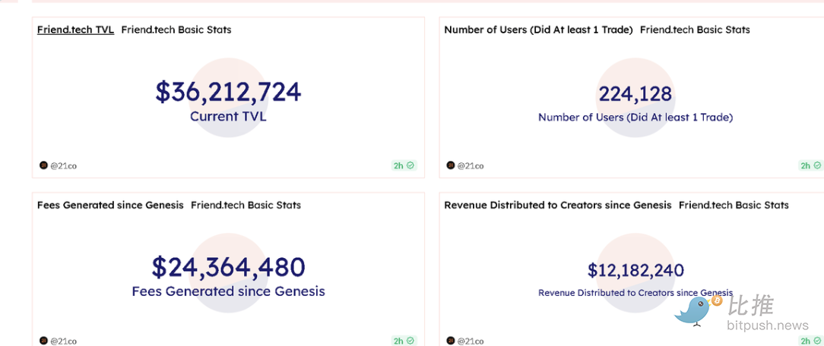
Task: Select the $24,364,480 fees value
Action: [x=228, y=267]
